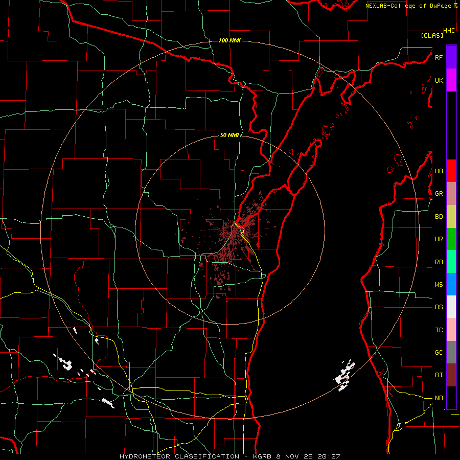Click the "HYDROMETEOR CLASSIFICATION" title text
The image size is (460, 460).
(179, 456)
